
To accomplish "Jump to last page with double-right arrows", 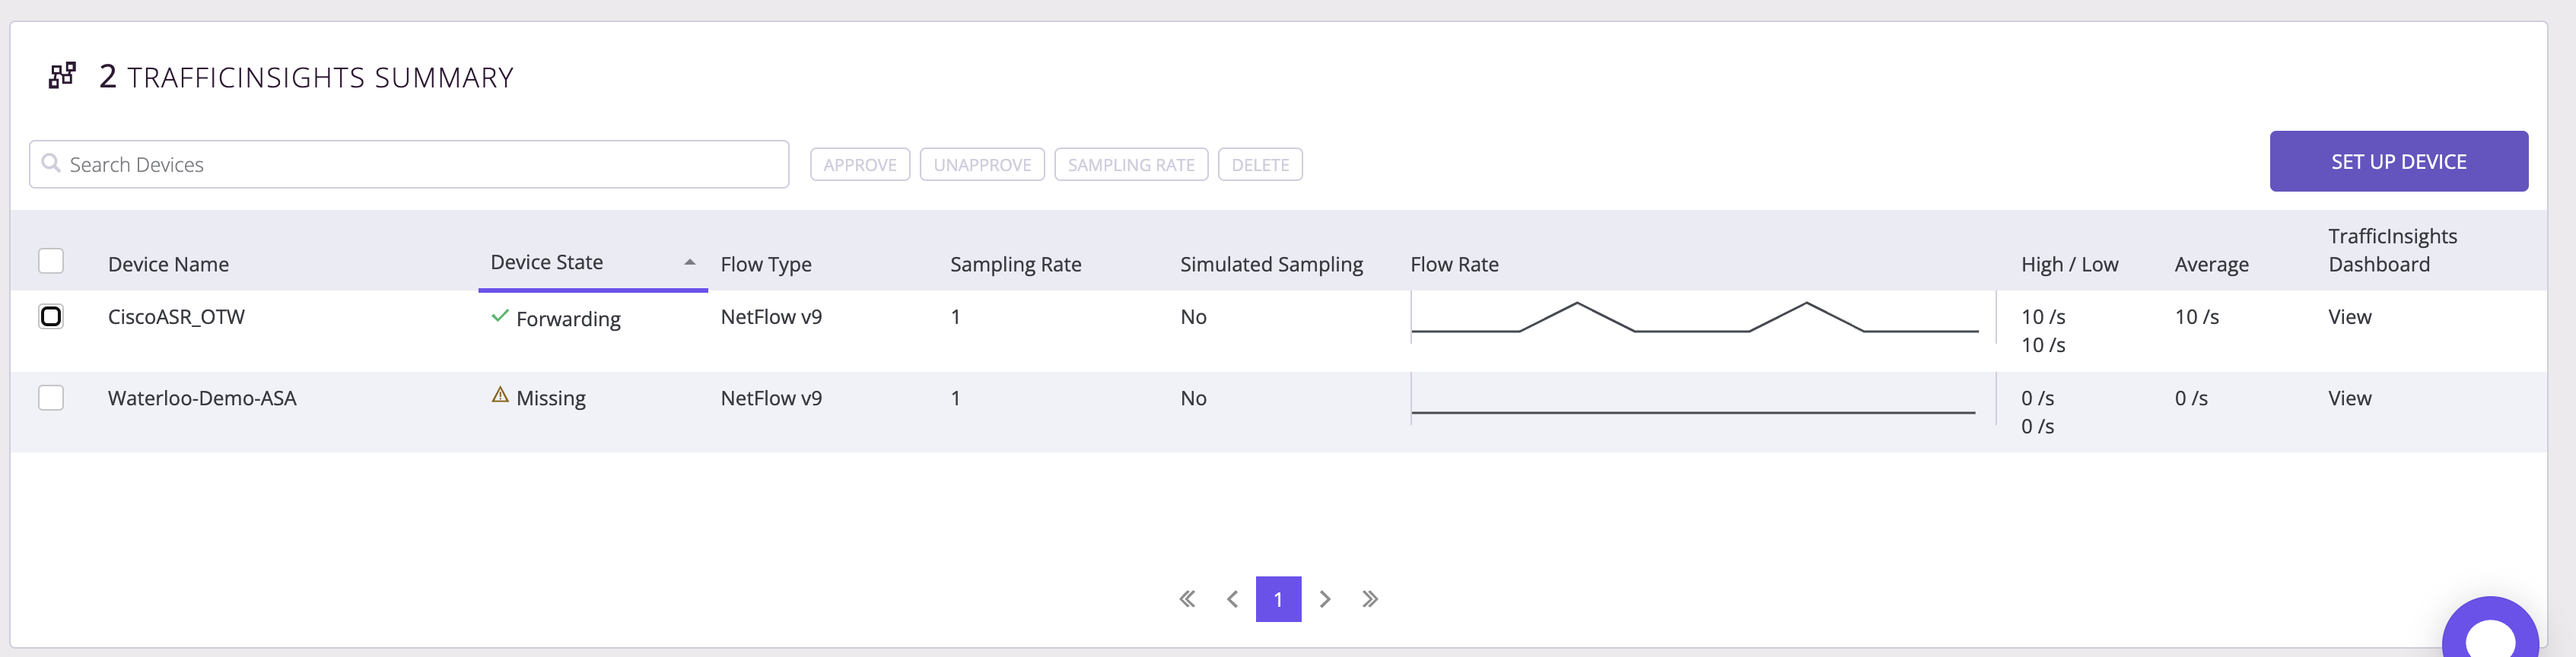I will [1370, 599].
